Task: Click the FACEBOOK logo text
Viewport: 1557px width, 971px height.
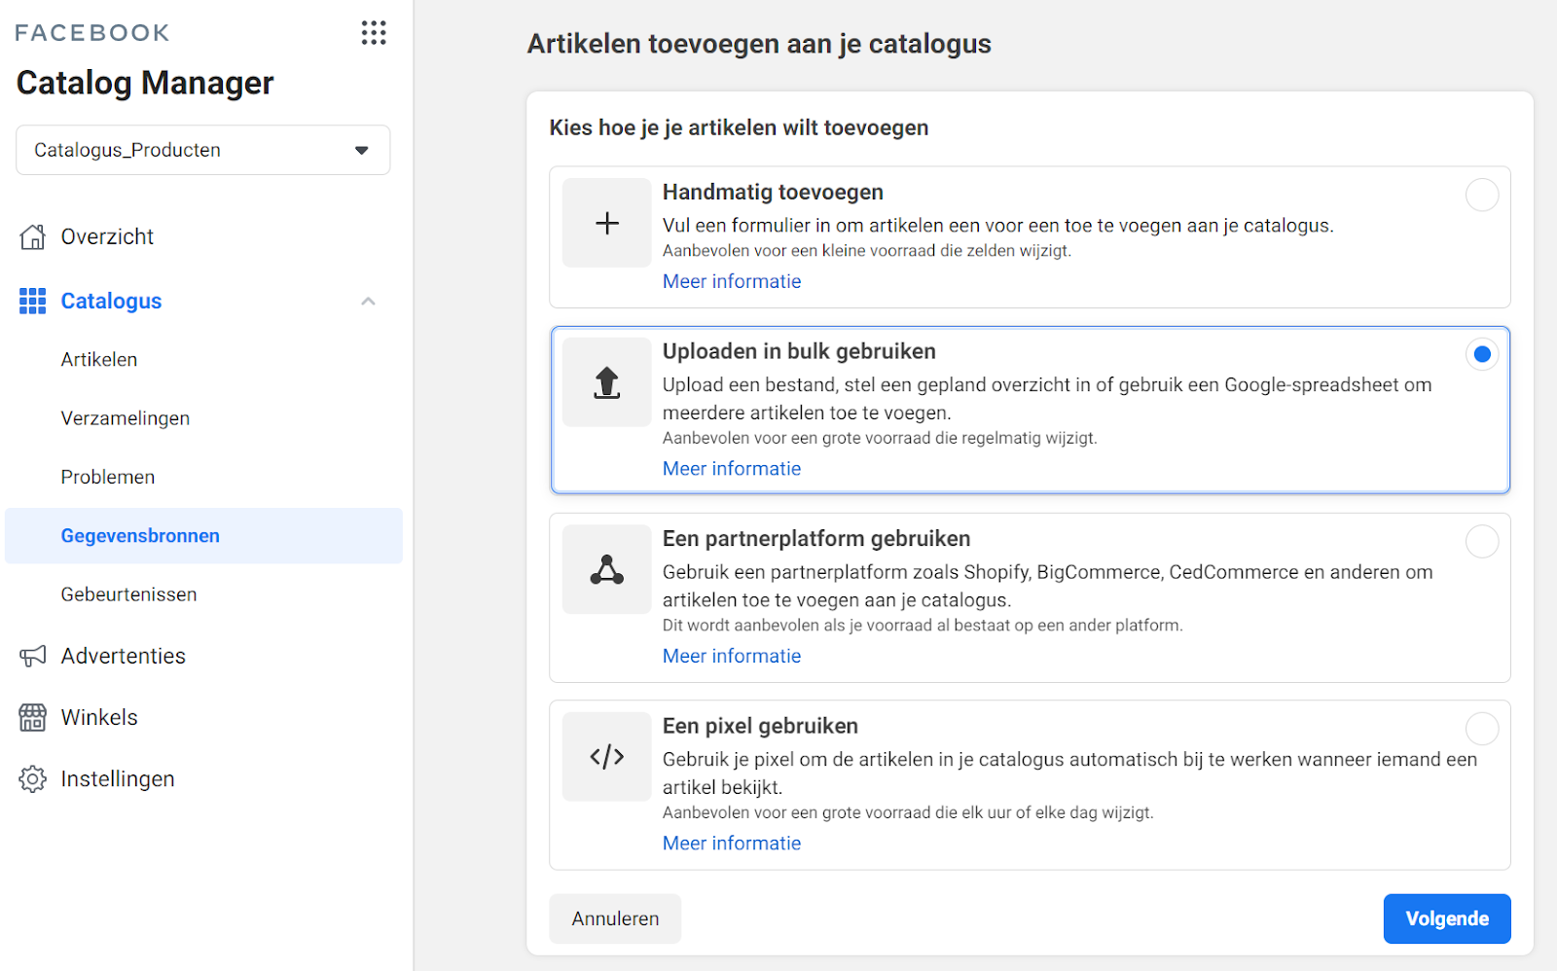Action: tap(92, 33)
